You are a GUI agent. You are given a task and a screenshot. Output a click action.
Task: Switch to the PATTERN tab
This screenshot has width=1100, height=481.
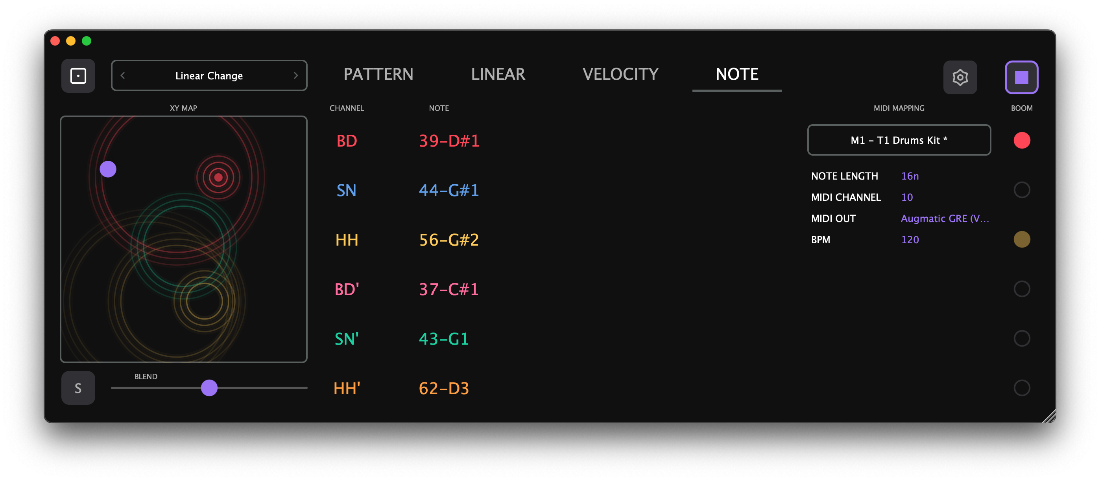(x=378, y=74)
